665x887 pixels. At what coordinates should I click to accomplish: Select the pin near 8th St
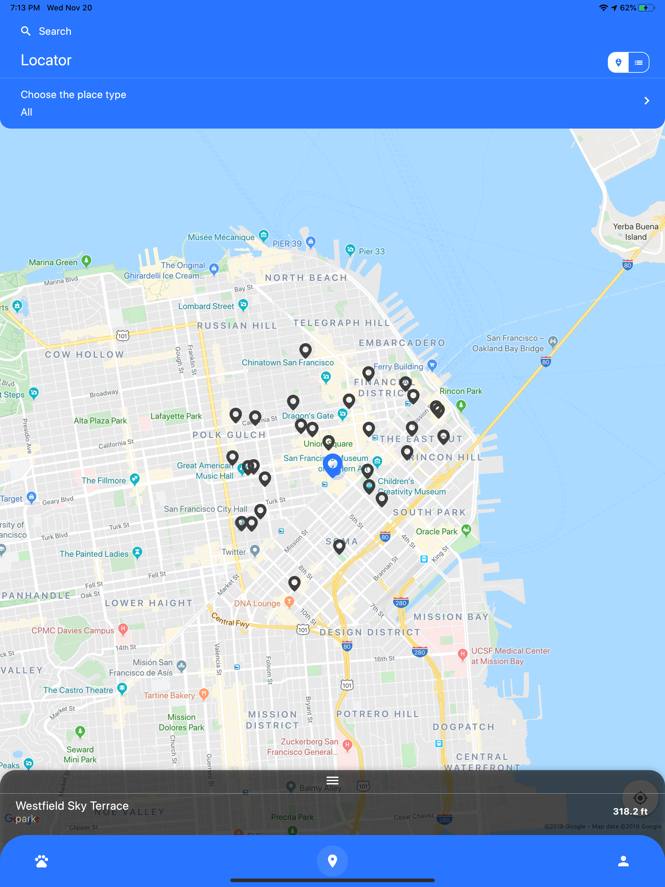tap(295, 583)
